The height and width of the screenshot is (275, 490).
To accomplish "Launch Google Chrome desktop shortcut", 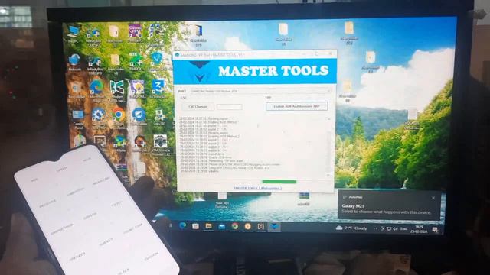I will pyautogui.click(x=119, y=118).
